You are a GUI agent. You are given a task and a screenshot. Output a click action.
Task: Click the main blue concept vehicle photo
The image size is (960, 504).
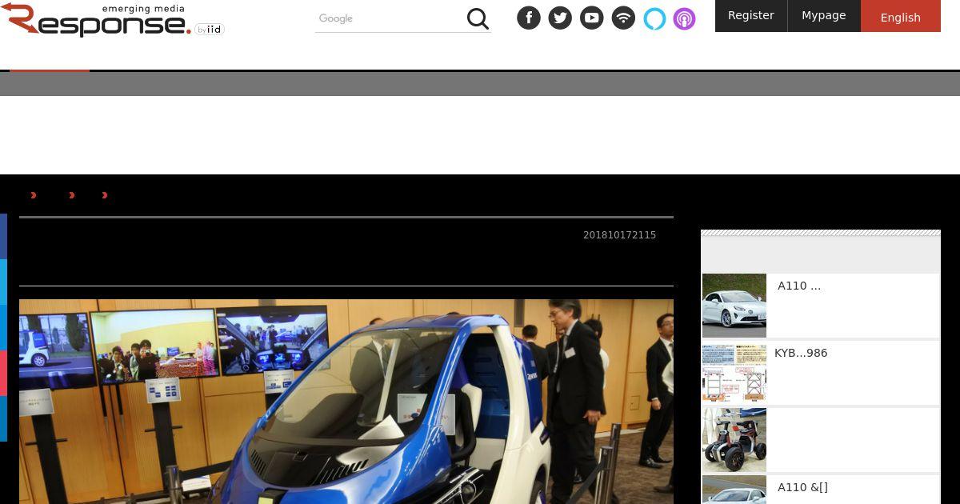click(346, 402)
